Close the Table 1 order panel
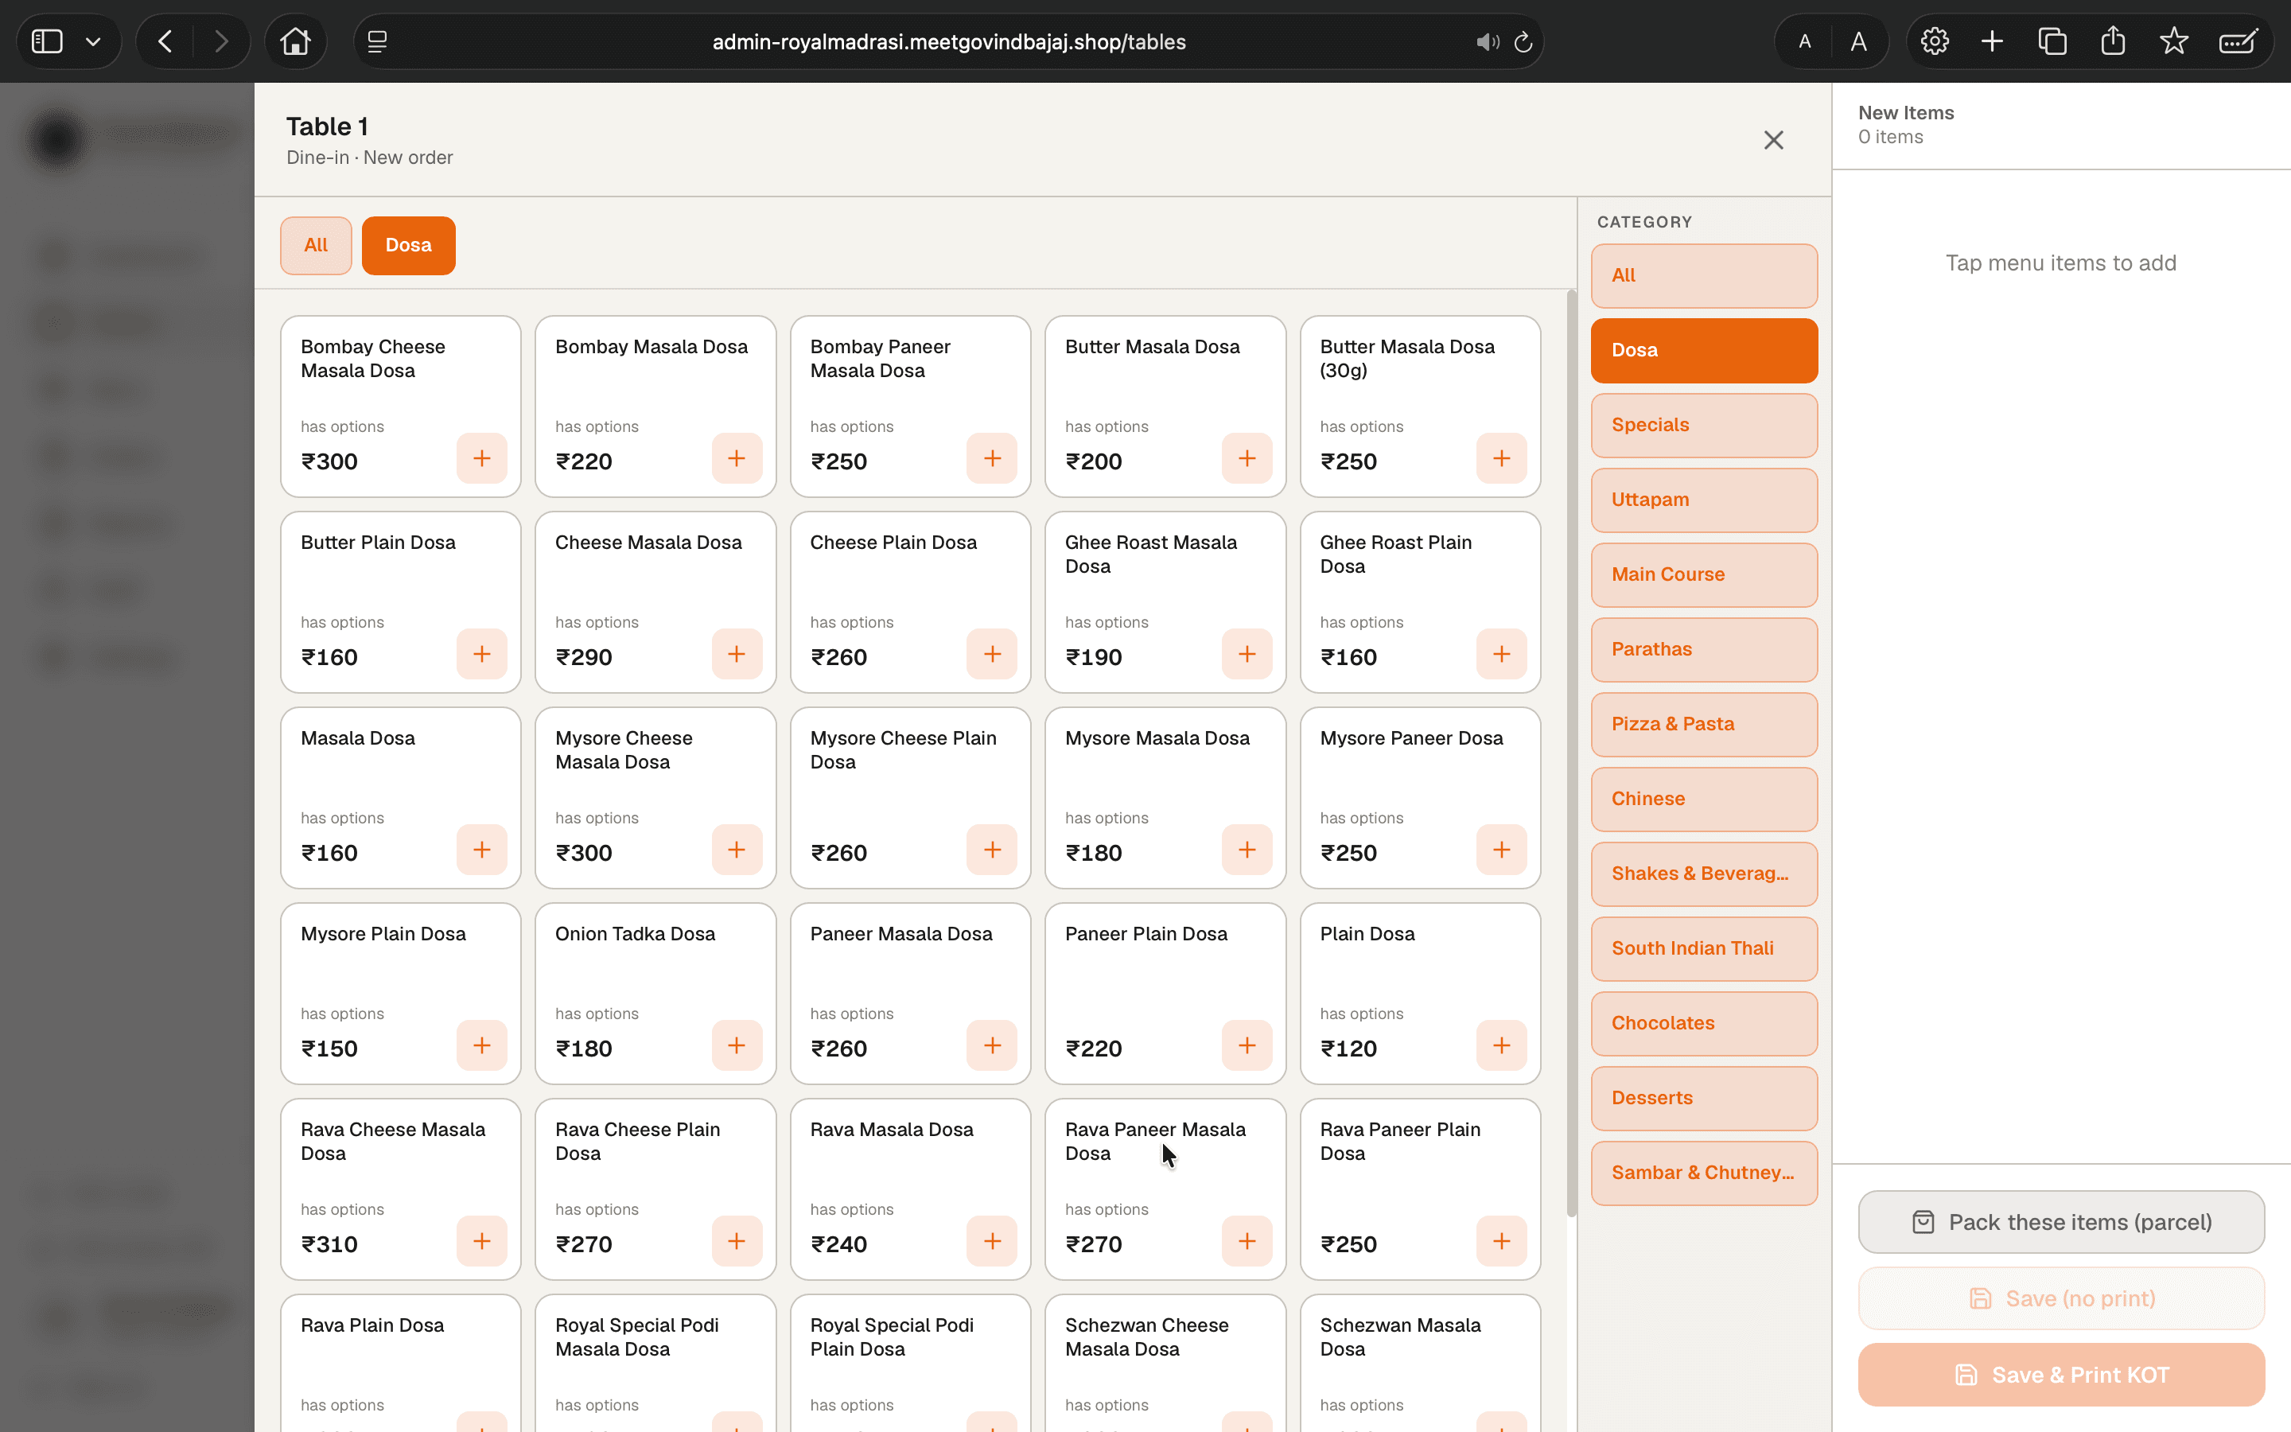2291x1432 pixels. [1773, 140]
